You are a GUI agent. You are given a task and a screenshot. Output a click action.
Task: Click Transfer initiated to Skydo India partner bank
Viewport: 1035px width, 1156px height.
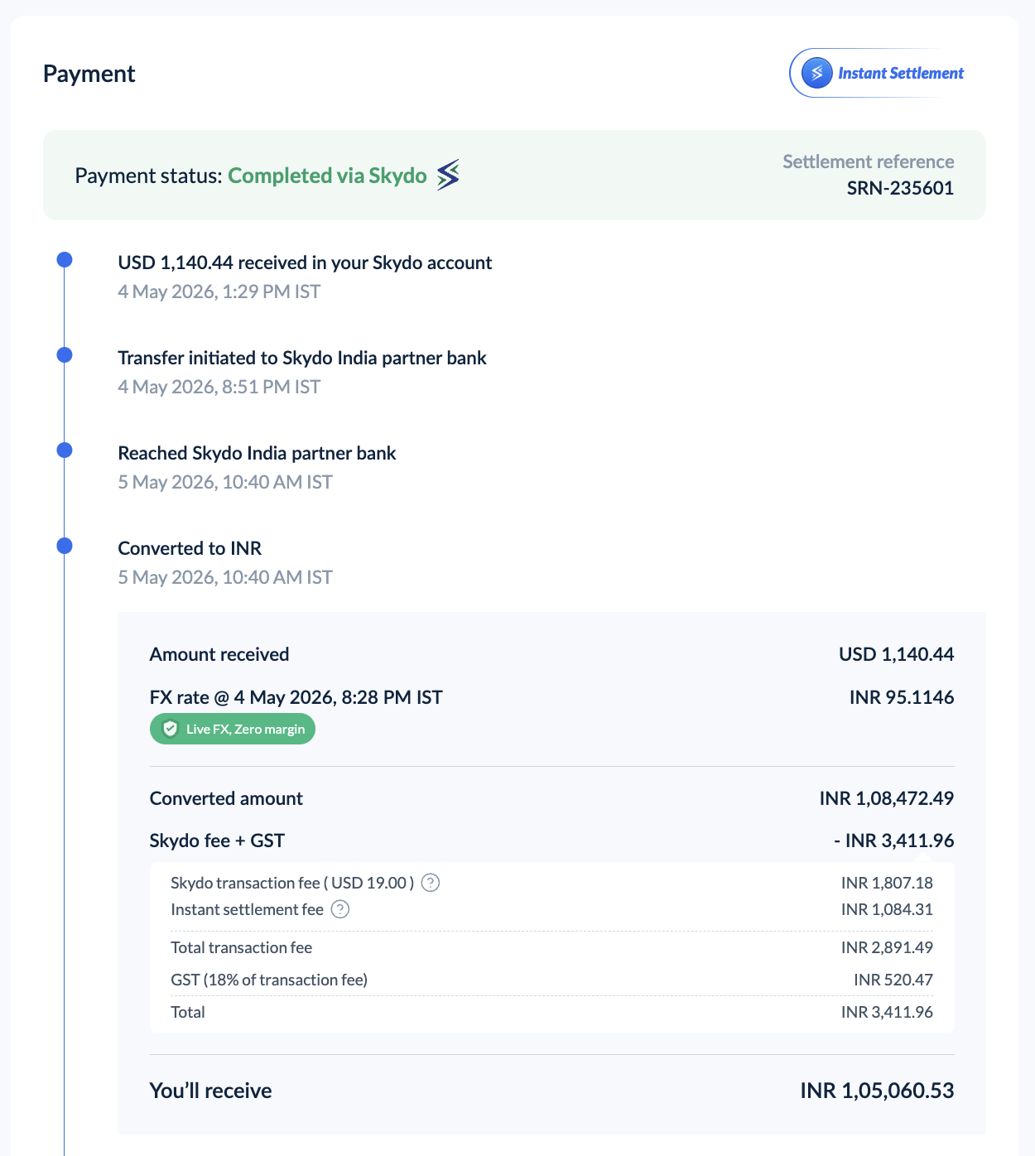coord(302,358)
